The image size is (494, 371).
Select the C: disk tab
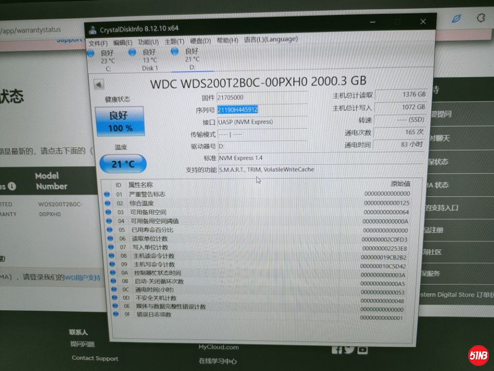click(x=107, y=60)
